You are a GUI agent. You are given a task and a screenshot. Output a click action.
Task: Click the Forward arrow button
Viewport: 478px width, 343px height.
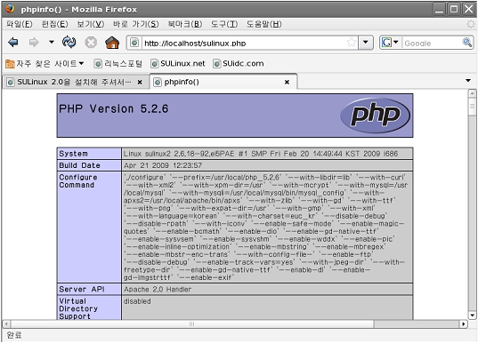pyautogui.click(x=34, y=43)
